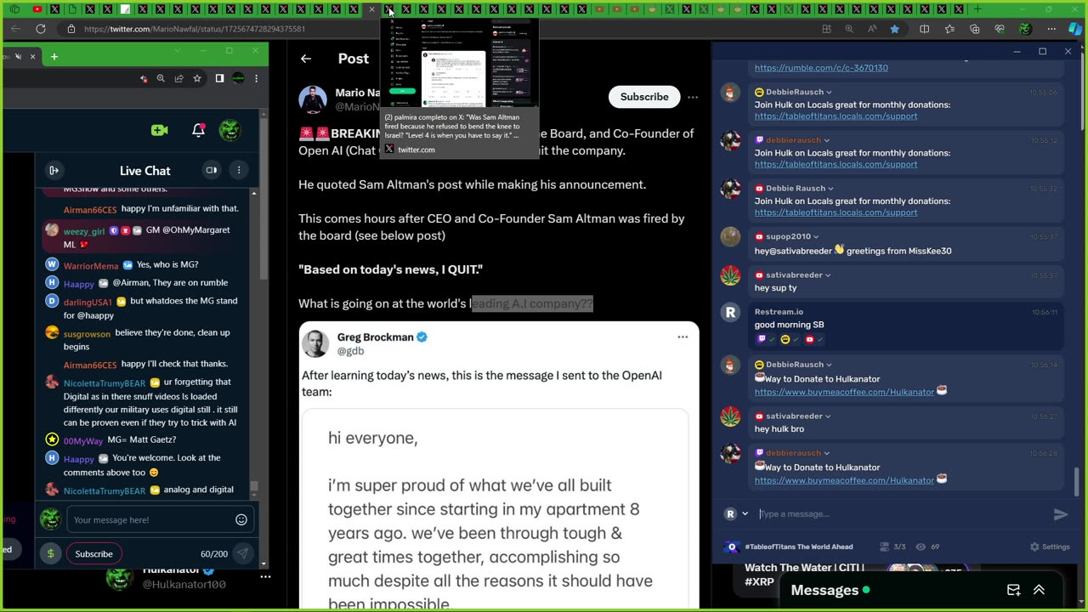The image size is (1088, 612).
Task: Click Subscribe in the Rumble chat
Action: (93, 553)
